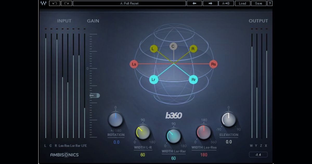Load next setup with the right arrow
Screen dimensions: 312x164
click(210, 3)
